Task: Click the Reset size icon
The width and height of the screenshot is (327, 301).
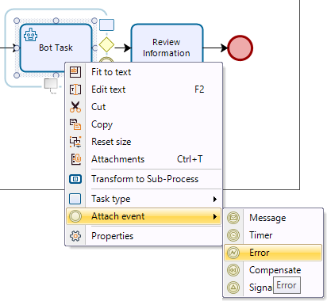Action: pyautogui.click(x=75, y=142)
